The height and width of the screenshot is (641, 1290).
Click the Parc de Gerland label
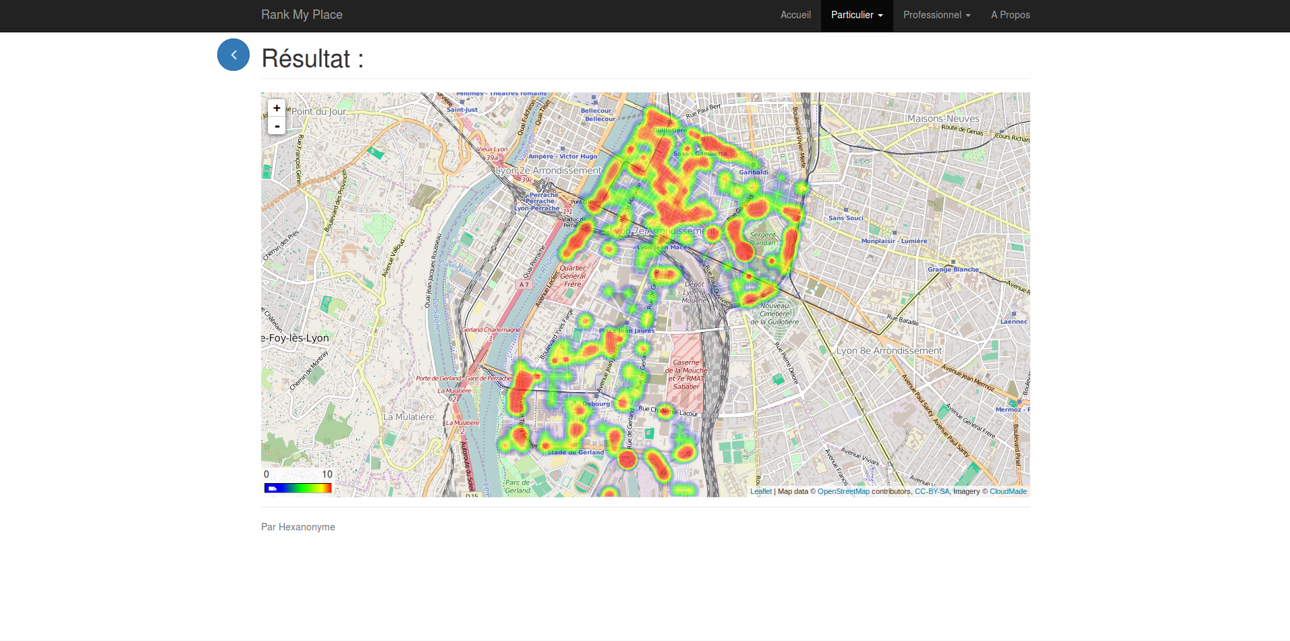[518, 486]
